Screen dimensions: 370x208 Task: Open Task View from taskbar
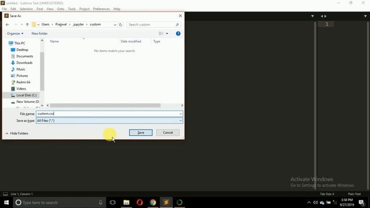pyautogui.click(x=113, y=202)
